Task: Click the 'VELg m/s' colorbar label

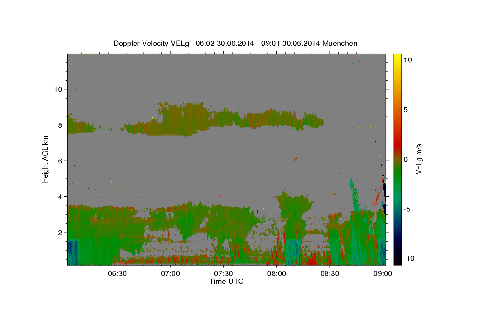Action: 419,159
